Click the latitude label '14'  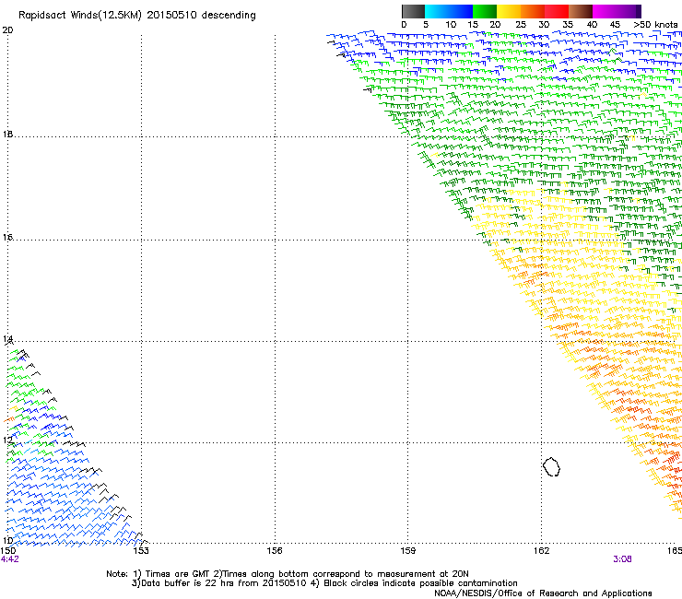pos(7,339)
